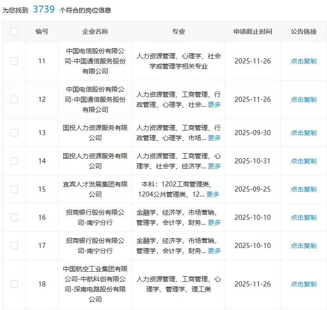This screenshot has height=310, width=327.
Task: Select company name in row 11
Action: (x=95, y=61)
